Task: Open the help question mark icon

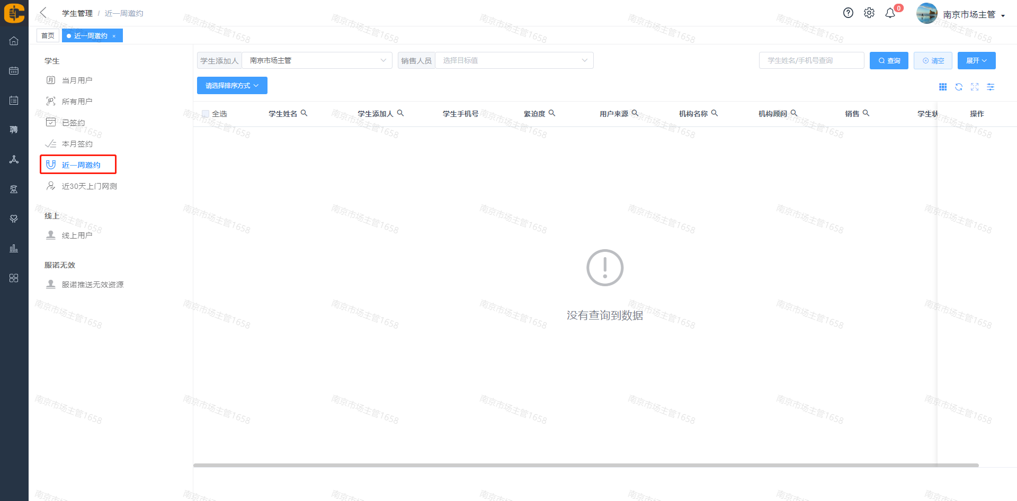Action: pos(848,13)
